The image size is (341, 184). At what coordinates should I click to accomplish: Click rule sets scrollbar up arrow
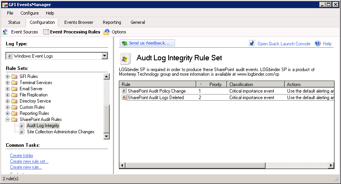click(x=106, y=76)
